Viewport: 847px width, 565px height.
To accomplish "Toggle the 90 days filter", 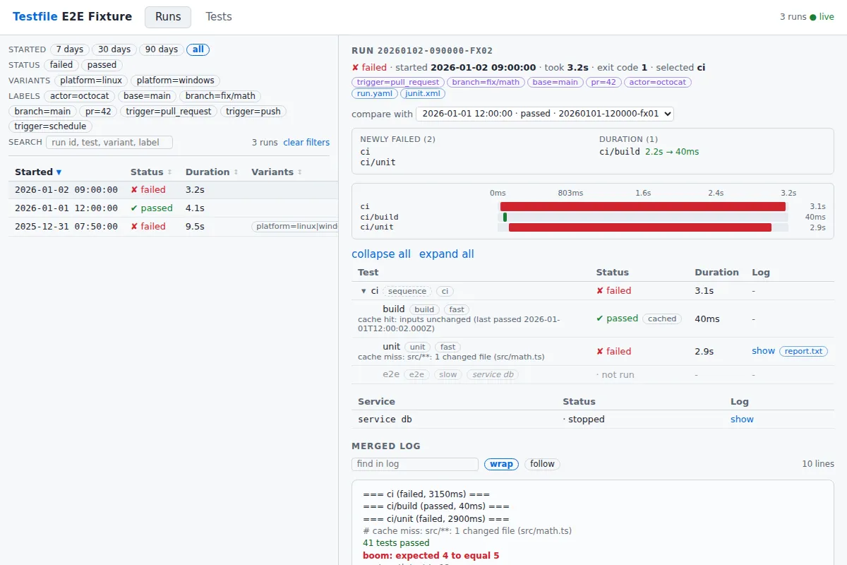I will point(162,49).
